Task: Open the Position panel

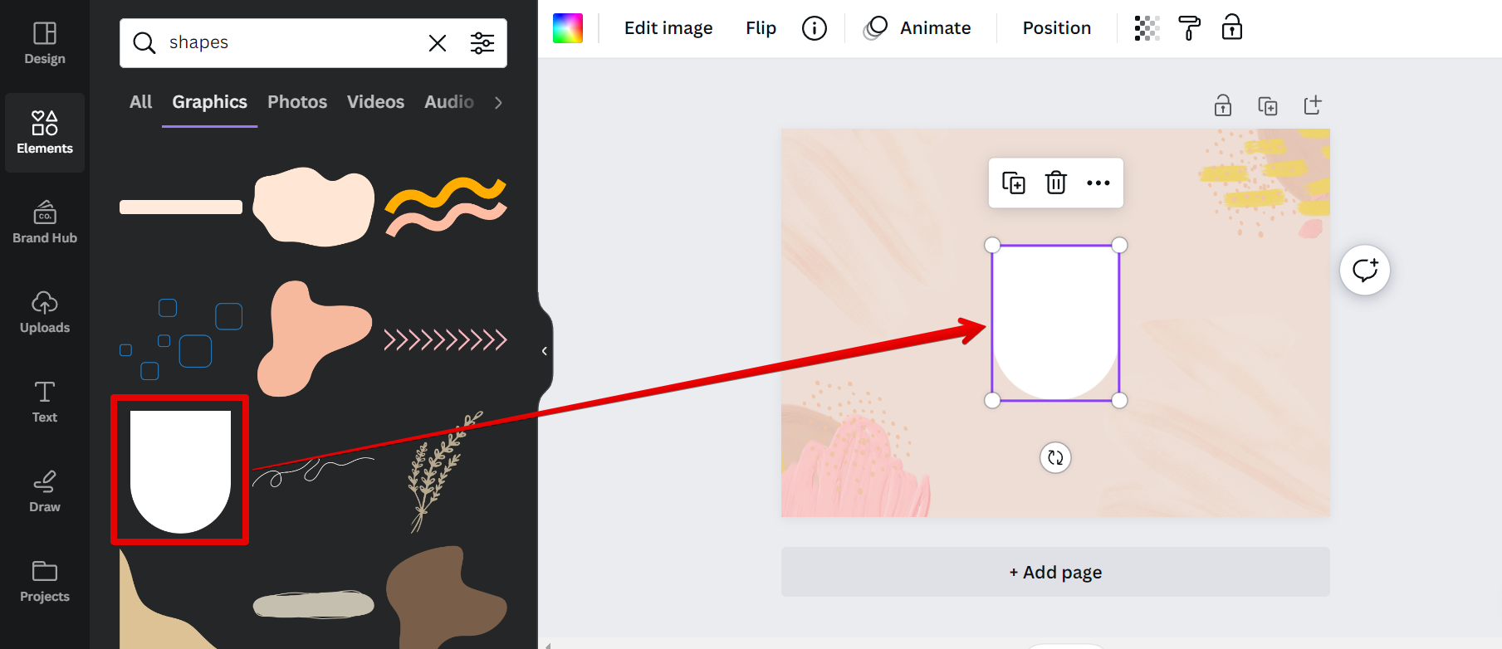Action: (1057, 28)
